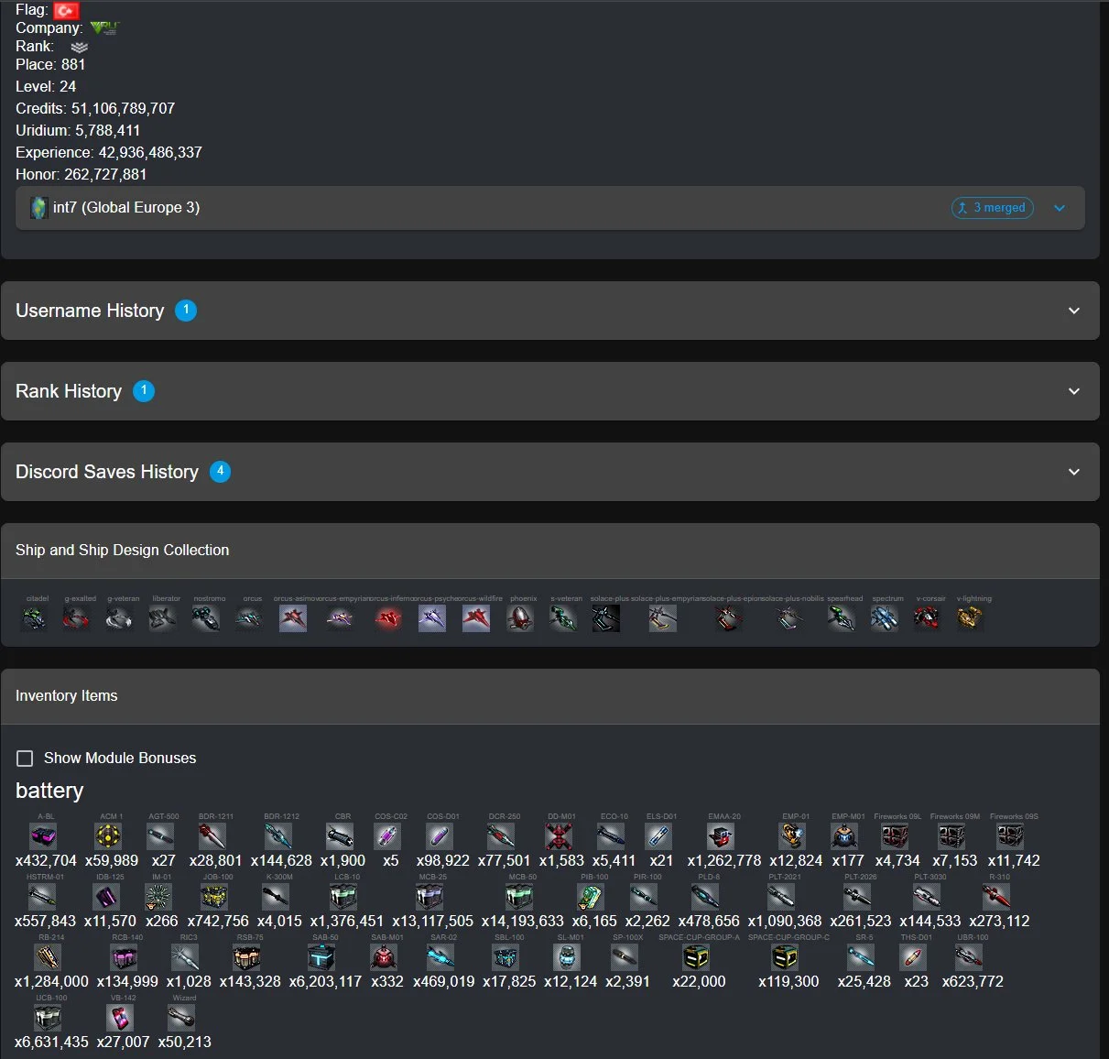Click the citadel ship icon

[x=35, y=619]
